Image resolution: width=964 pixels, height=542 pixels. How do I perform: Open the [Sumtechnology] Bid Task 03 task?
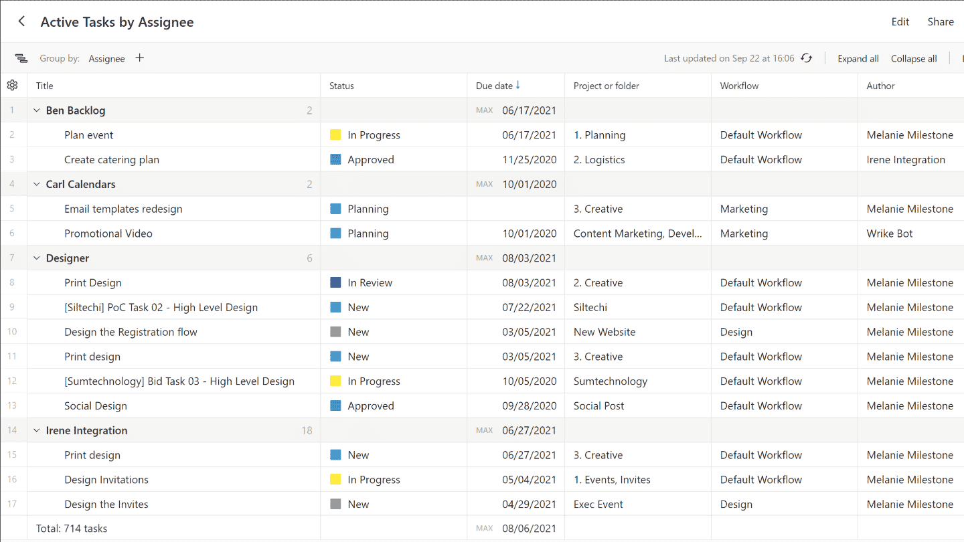(x=179, y=381)
